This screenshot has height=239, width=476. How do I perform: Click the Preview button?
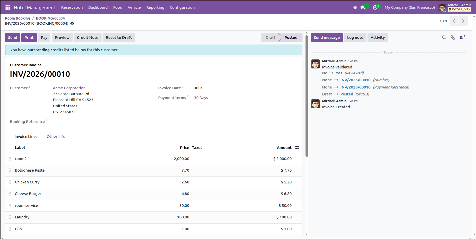(62, 38)
